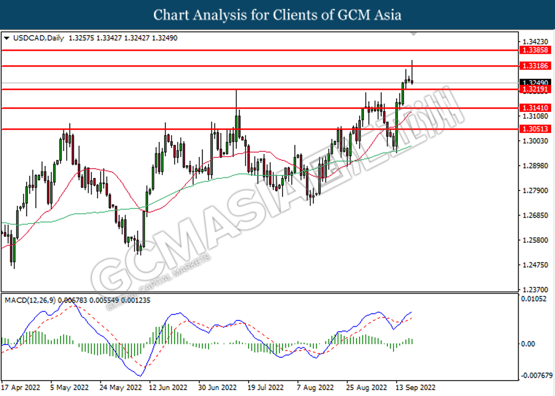The height and width of the screenshot is (396, 555).
Task: Click the 1.34230 price axis value
Action: click(535, 42)
